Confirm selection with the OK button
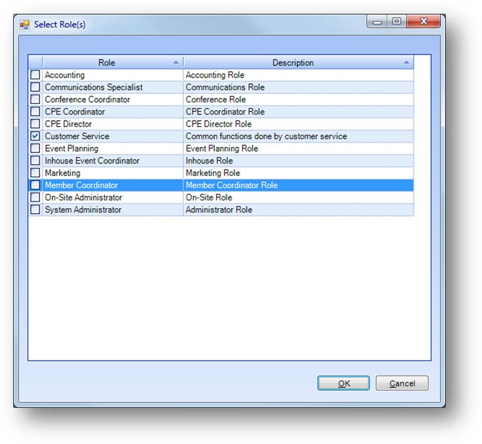 [343, 383]
